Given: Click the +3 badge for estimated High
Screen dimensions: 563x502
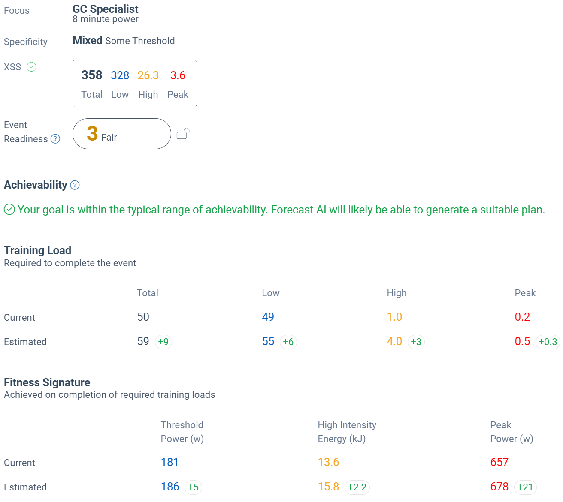Looking at the screenshot, I should tap(416, 342).
